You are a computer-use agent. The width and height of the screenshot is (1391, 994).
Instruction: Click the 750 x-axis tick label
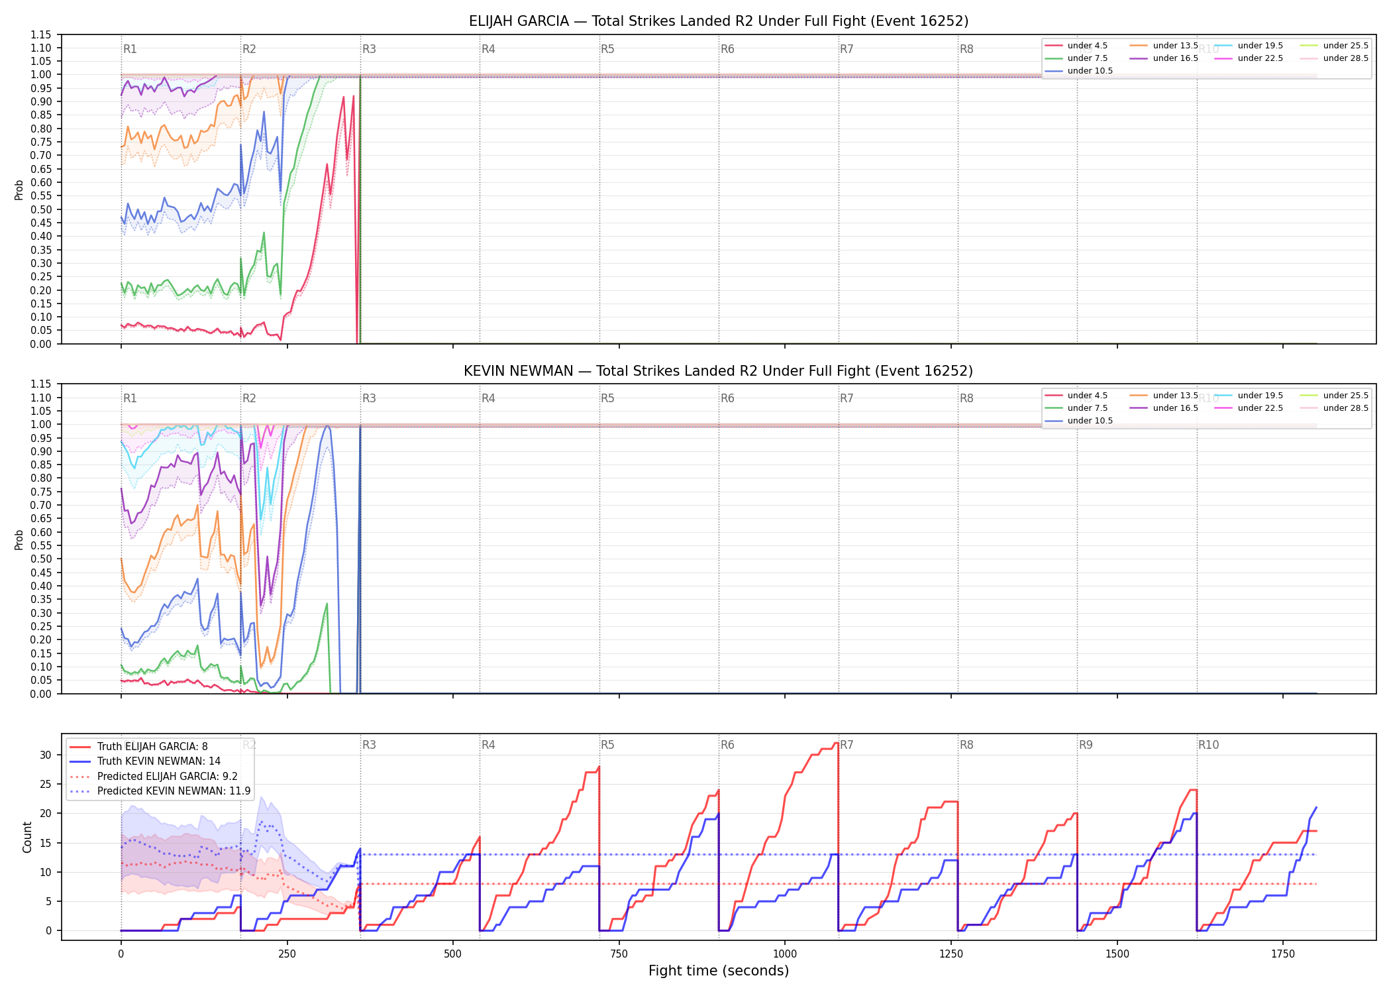coord(619,954)
